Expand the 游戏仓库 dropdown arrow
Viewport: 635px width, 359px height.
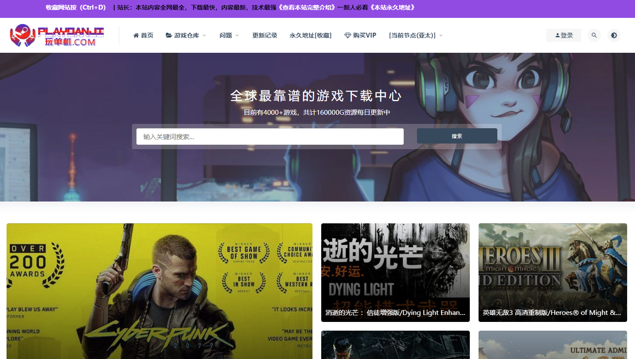click(204, 36)
